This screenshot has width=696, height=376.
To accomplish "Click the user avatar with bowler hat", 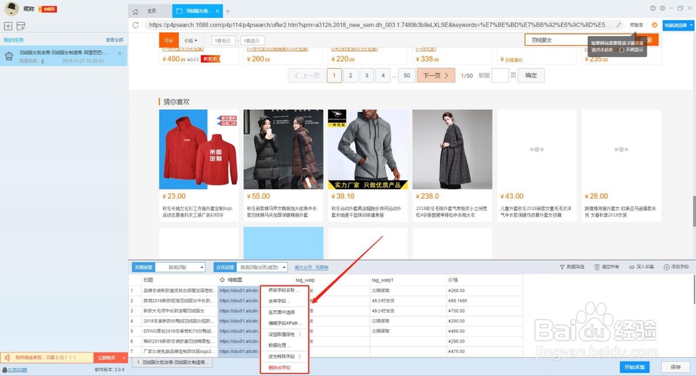I will 12,8.
